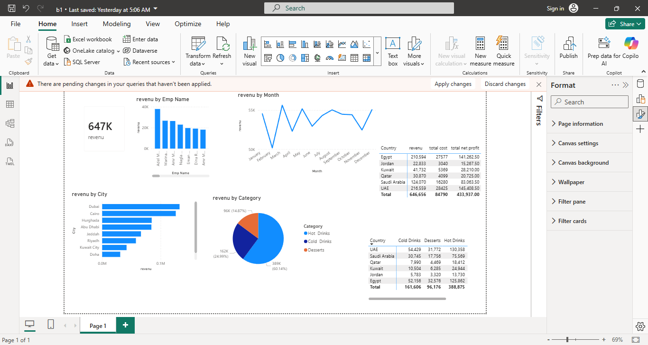The height and width of the screenshot is (345, 648).
Task: Click the Apply changes button
Action: 453,84
